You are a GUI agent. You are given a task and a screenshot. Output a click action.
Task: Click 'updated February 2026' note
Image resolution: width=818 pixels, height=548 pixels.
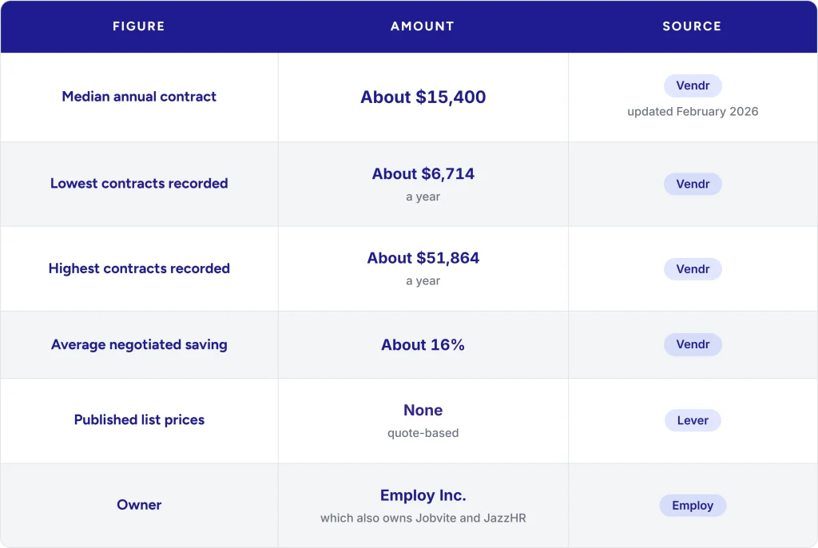[x=693, y=112]
